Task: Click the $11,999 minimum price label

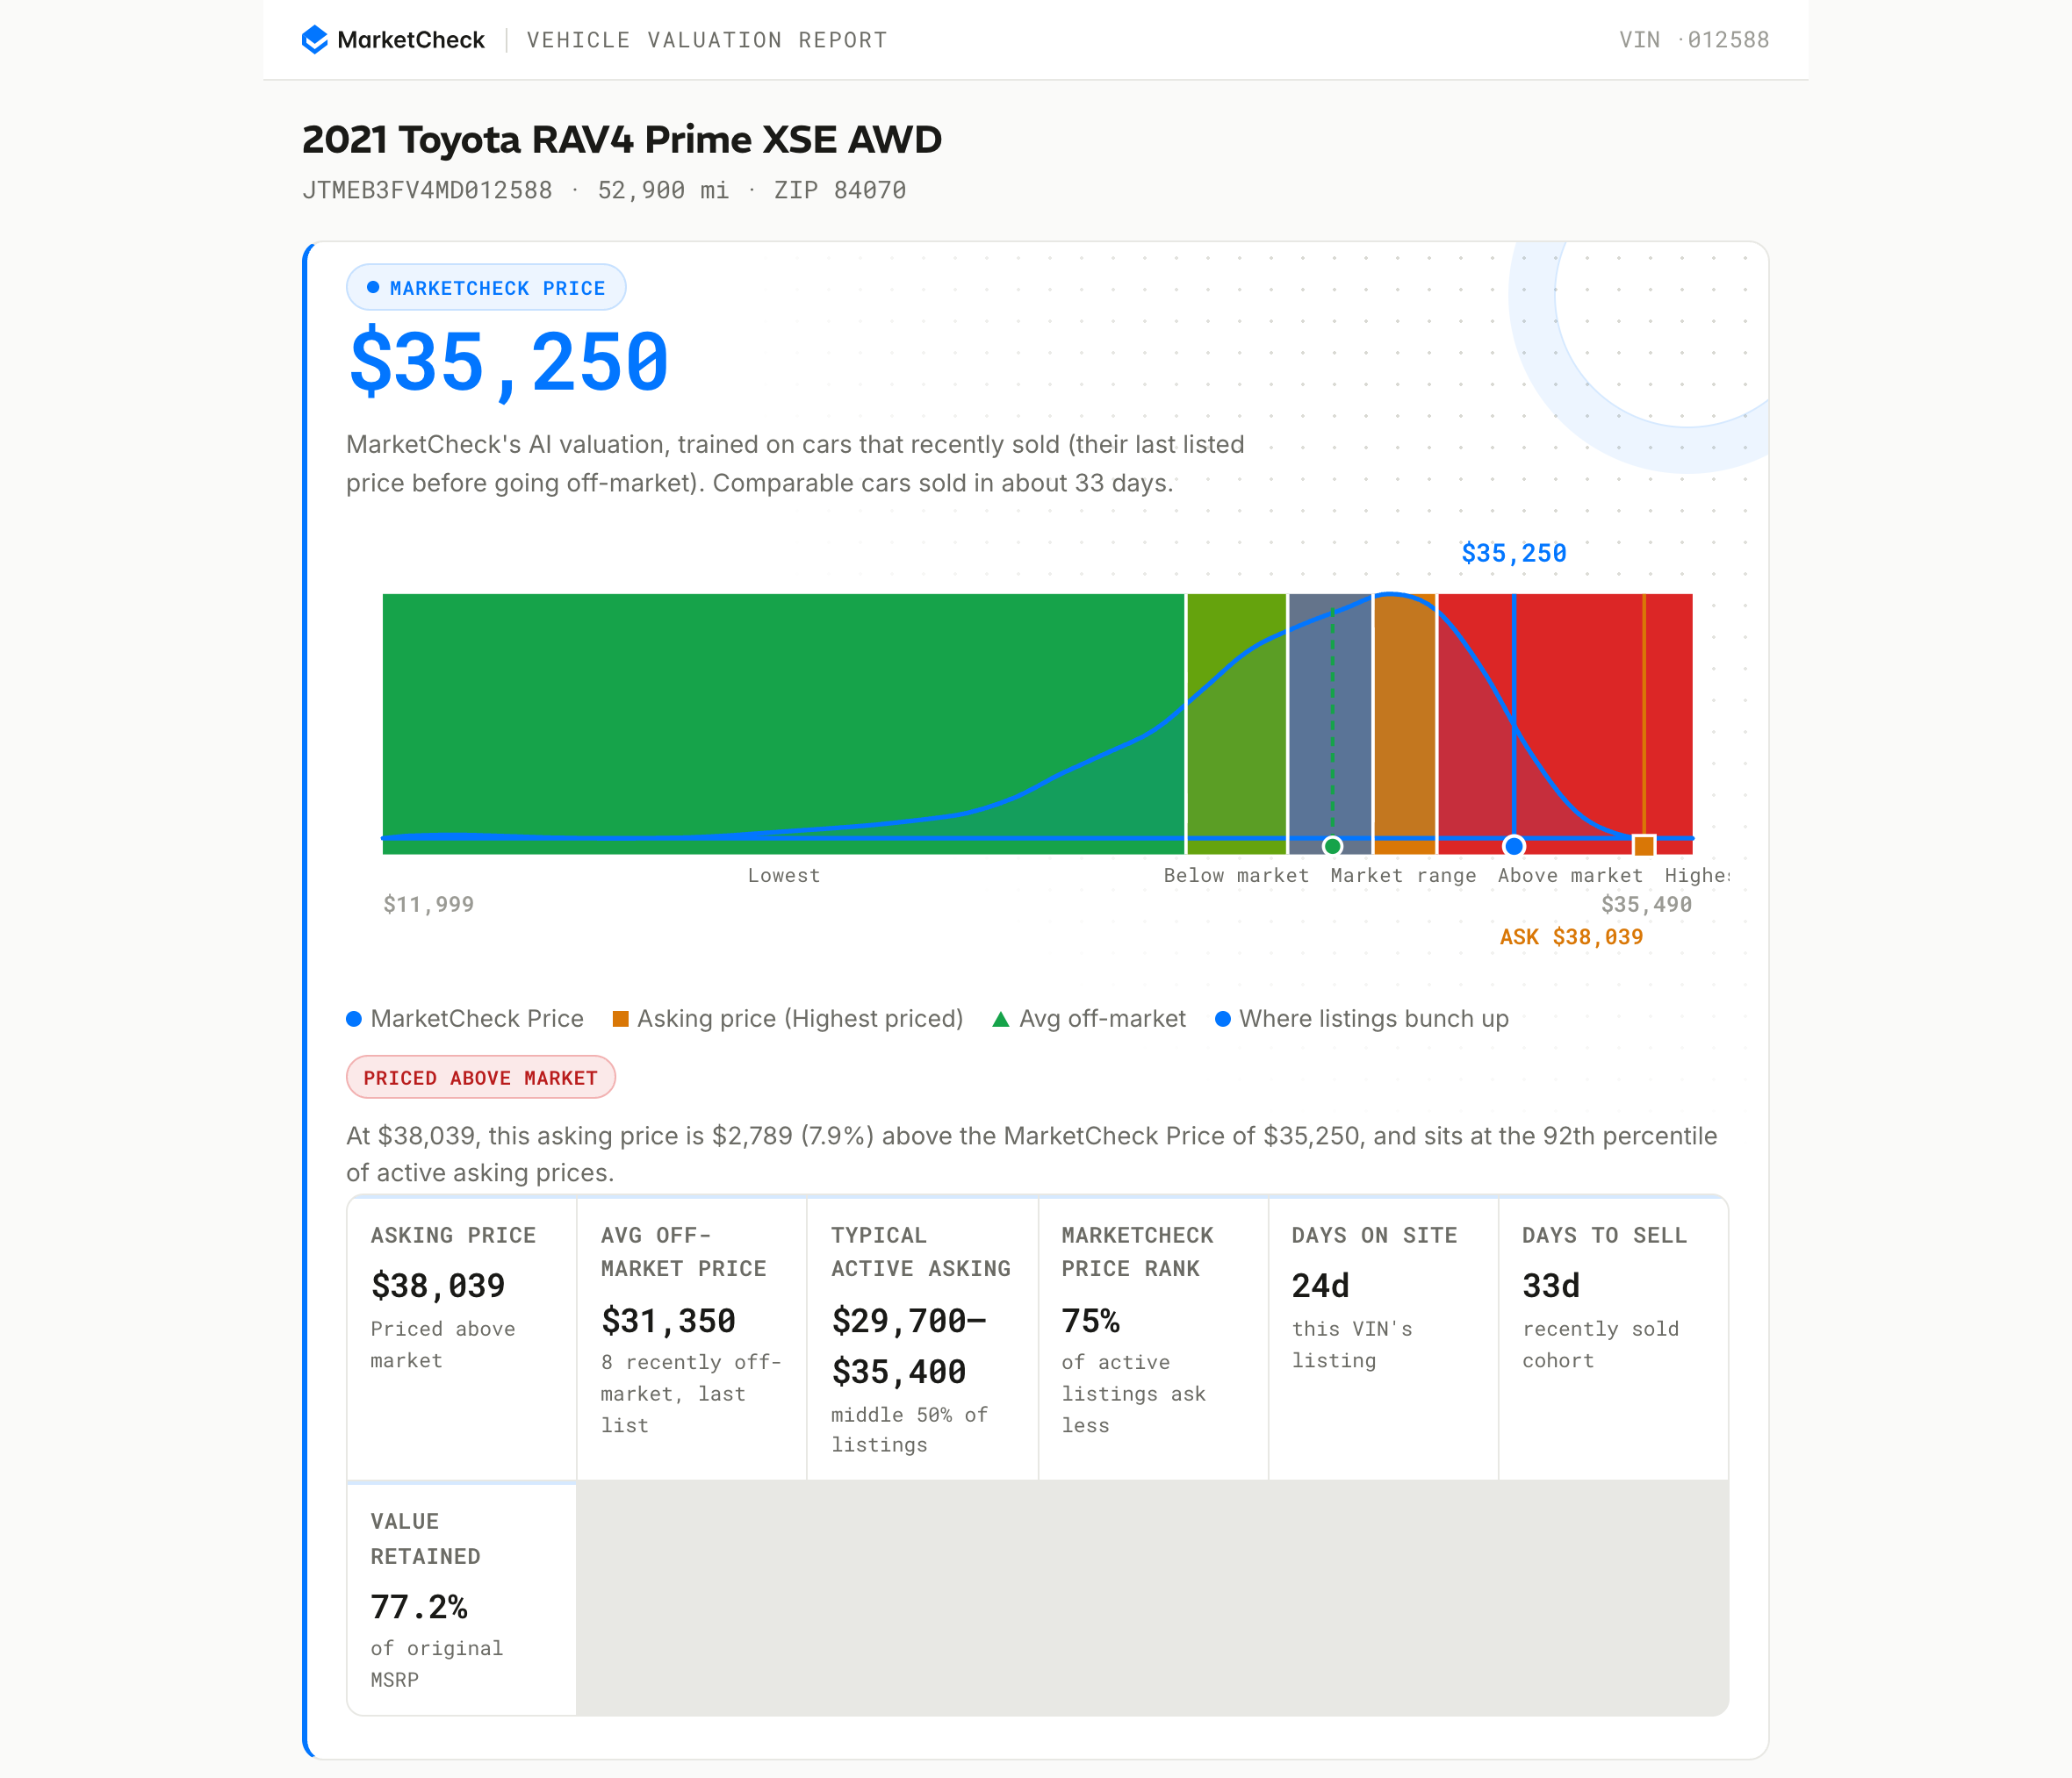Action: pos(429,905)
